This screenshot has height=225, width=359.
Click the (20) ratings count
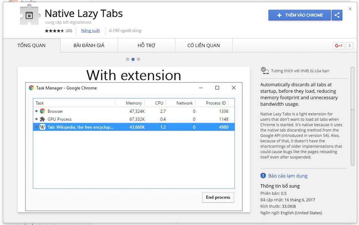(69, 31)
